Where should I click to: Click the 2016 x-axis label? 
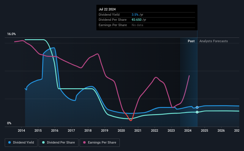point(55,130)
